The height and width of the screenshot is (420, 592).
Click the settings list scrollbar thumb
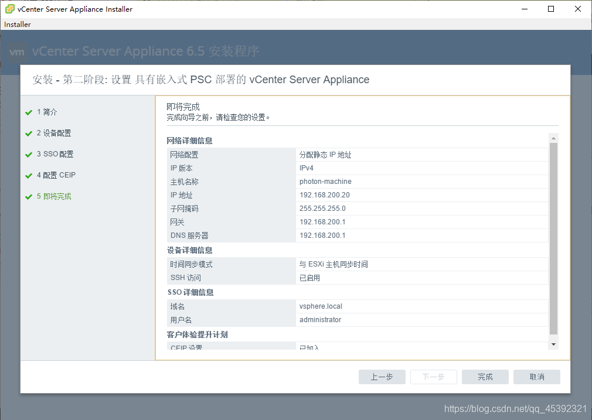(x=553, y=238)
